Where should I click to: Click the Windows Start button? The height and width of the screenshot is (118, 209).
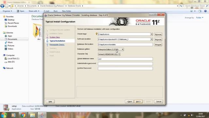tap(4, 115)
